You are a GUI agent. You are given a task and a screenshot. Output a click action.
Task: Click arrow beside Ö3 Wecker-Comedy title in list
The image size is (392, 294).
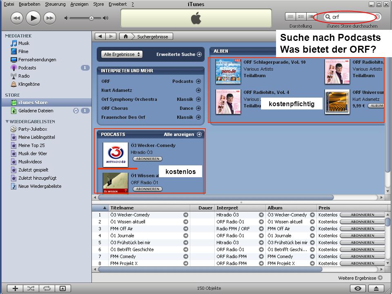(186, 215)
